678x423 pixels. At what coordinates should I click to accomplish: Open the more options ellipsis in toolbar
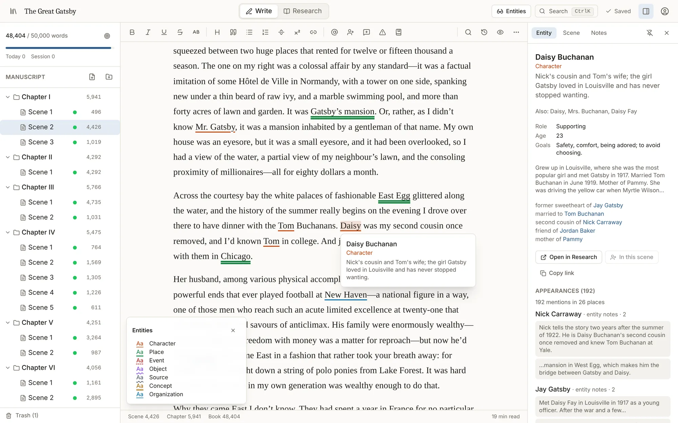point(516,32)
